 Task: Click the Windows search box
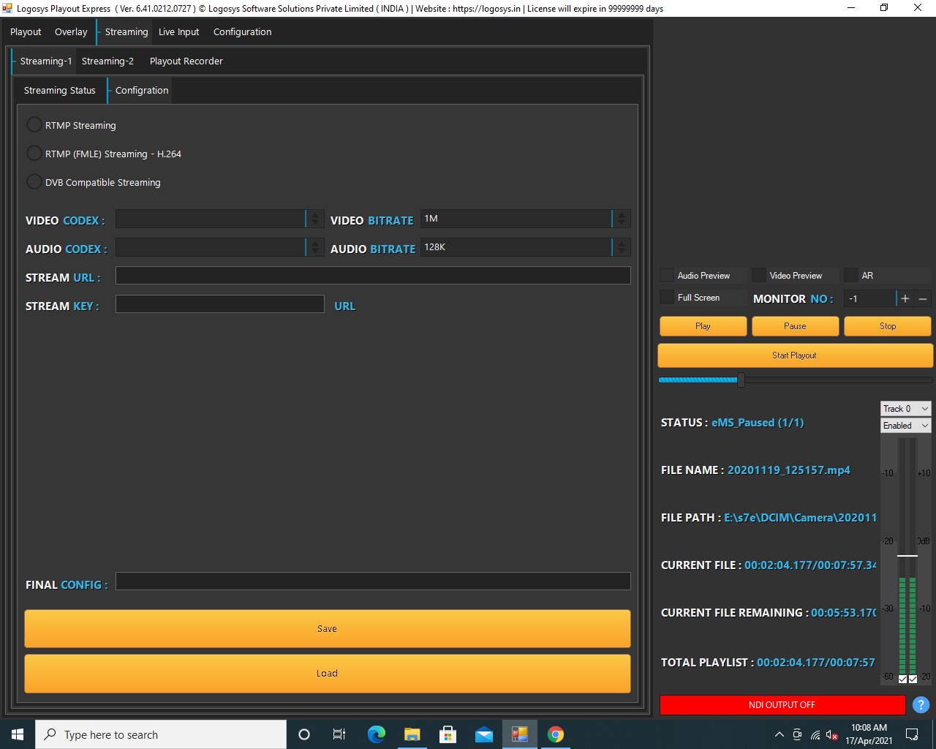(161, 734)
